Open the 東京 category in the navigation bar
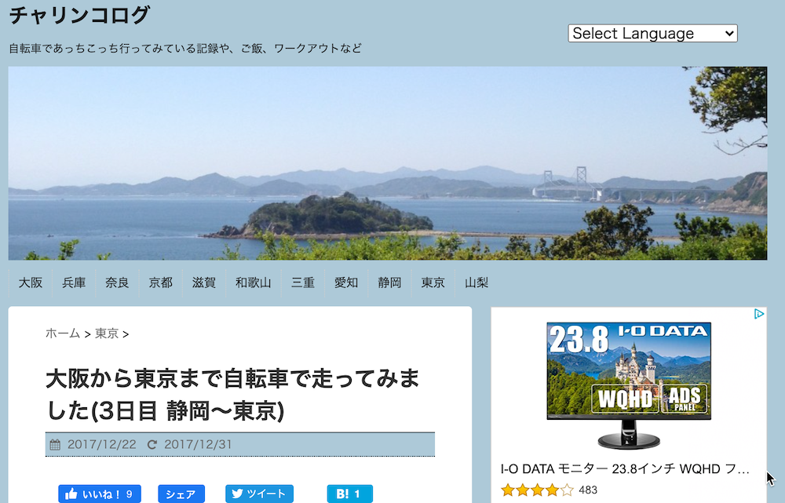 click(x=433, y=282)
